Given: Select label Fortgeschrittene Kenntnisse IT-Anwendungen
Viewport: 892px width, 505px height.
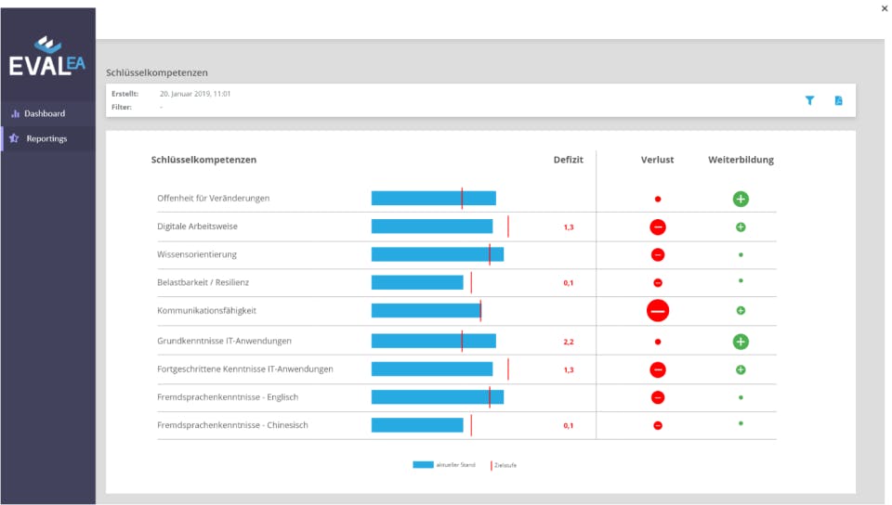Looking at the screenshot, I should (x=245, y=369).
